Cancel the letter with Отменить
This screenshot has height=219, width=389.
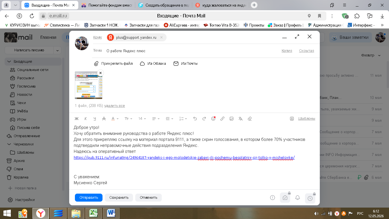point(148,198)
